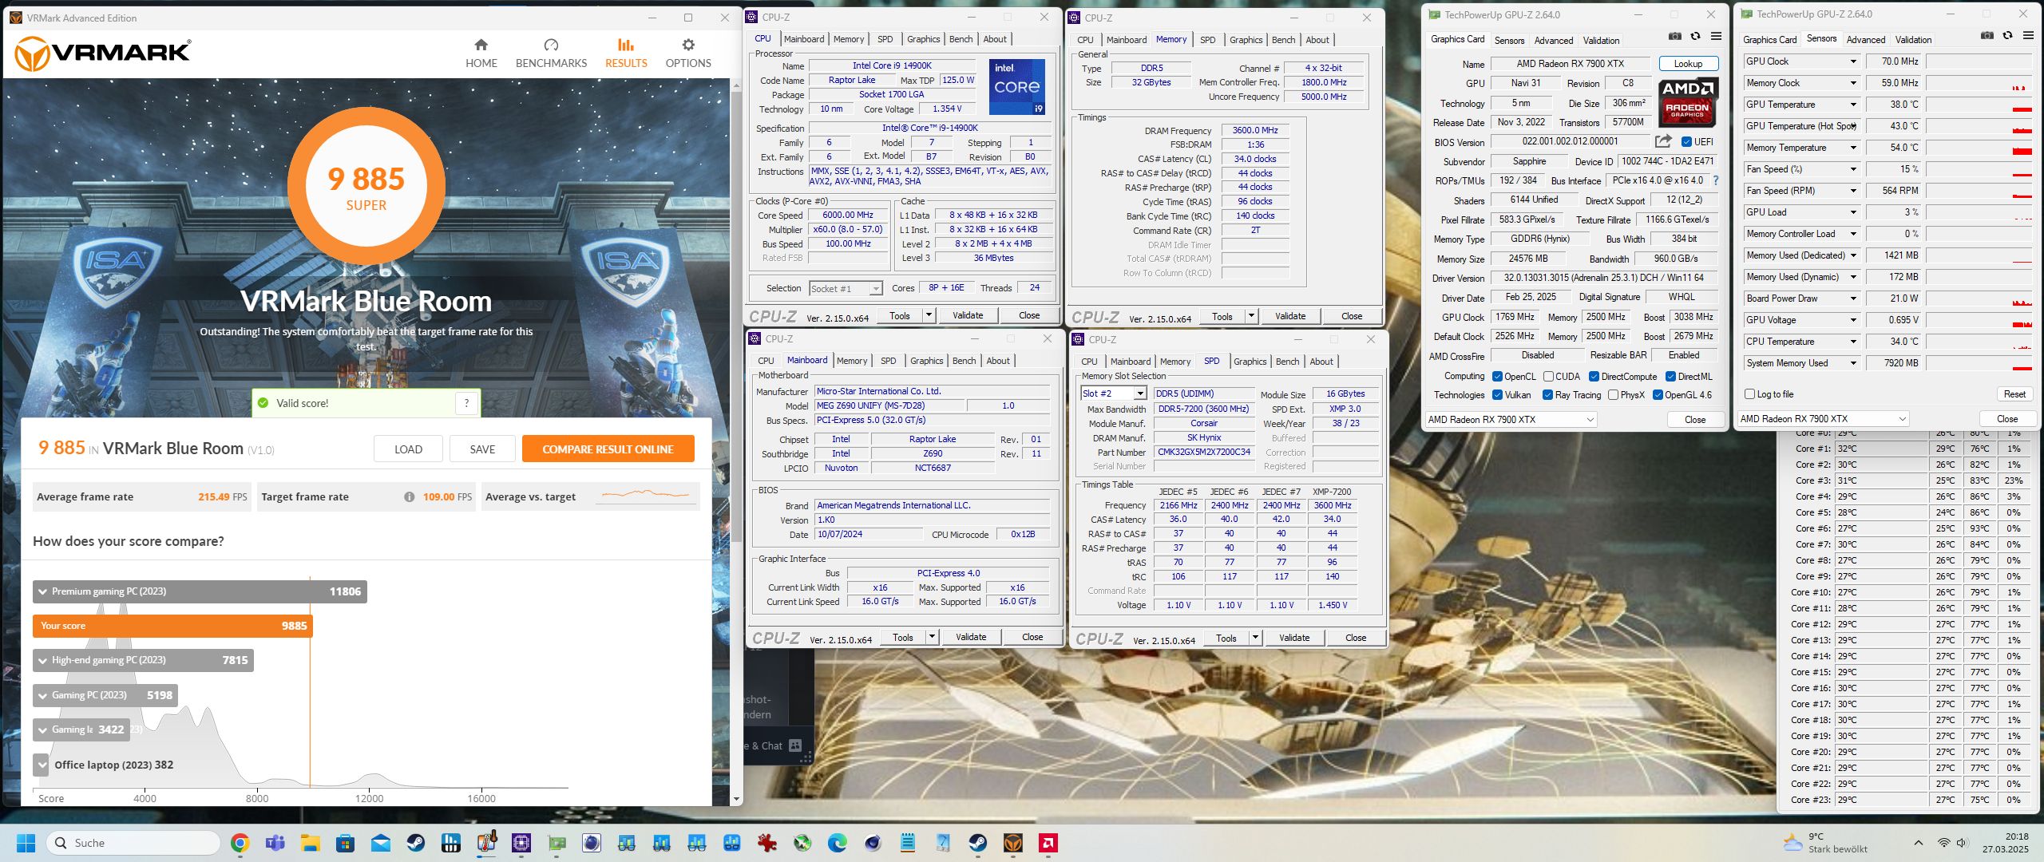Open hamburger menu in Sensors GPU-Z window
2044x862 pixels.
2028,35
